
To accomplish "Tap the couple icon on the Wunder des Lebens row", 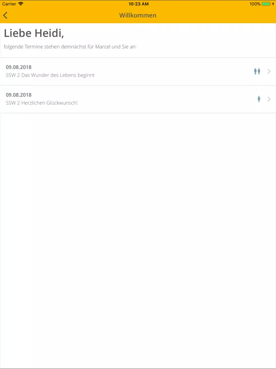I will (257, 71).
